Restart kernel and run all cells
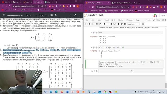 (125, 24)
